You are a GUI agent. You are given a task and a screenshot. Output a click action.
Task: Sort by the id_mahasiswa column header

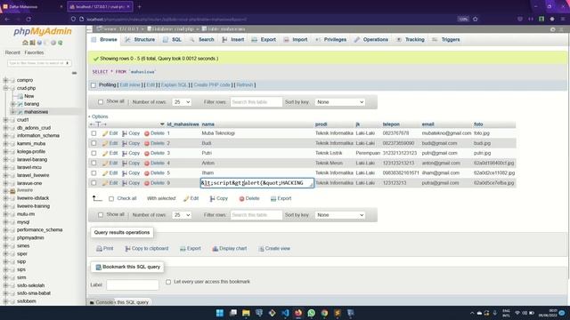(x=183, y=124)
